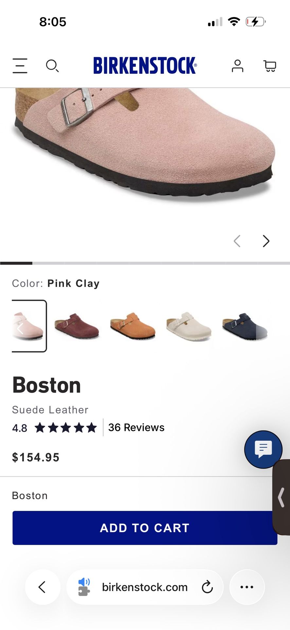Expand the side panel handle
The width and height of the screenshot is (290, 630).
point(281,497)
